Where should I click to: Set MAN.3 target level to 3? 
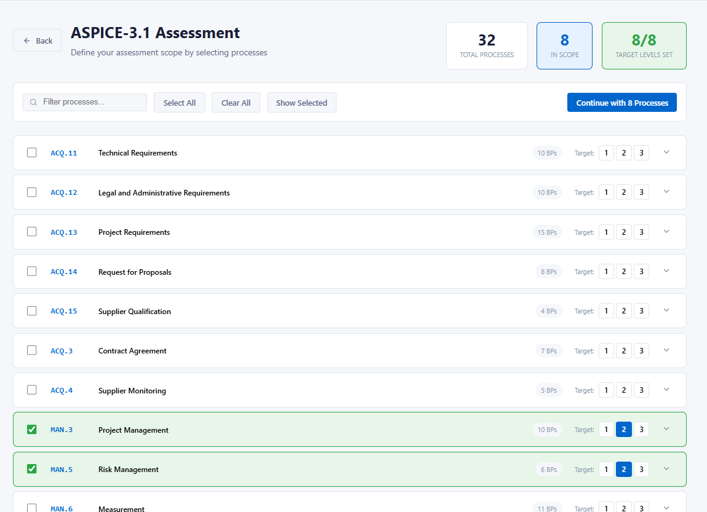[641, 430]
